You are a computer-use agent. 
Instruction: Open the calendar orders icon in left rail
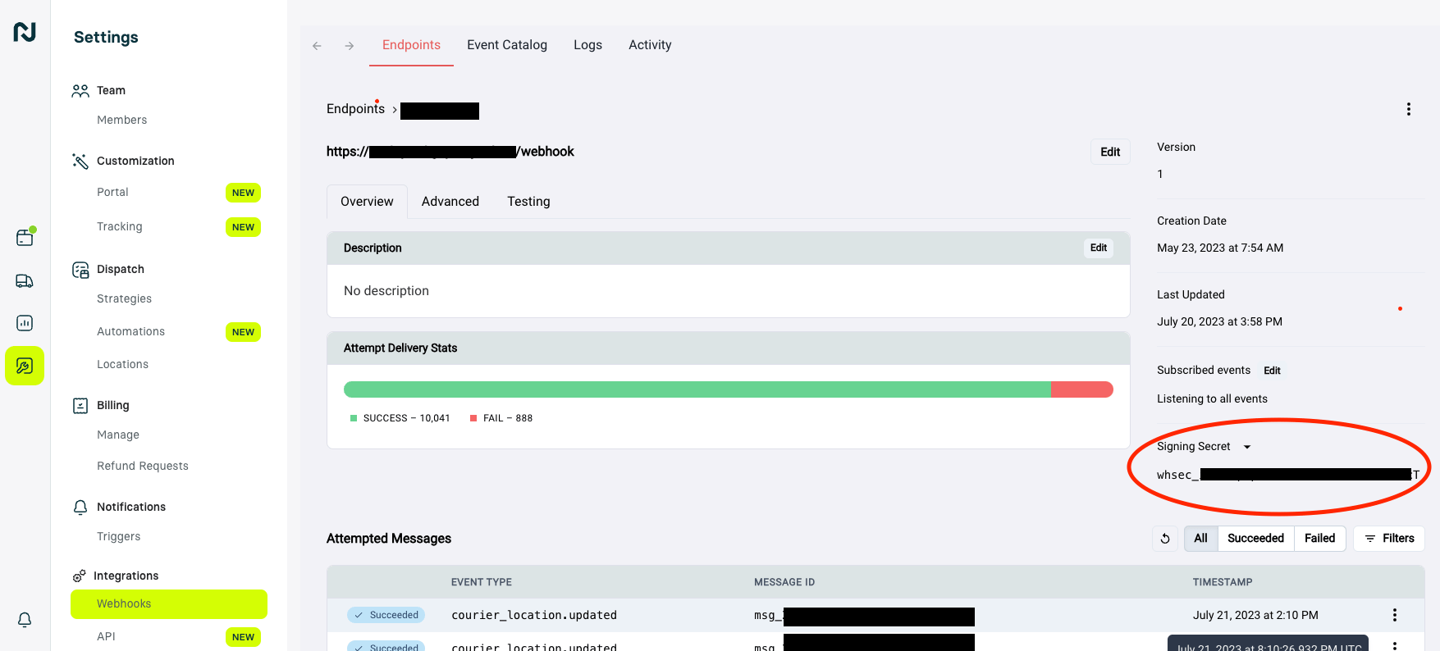[x=25, y=238]
